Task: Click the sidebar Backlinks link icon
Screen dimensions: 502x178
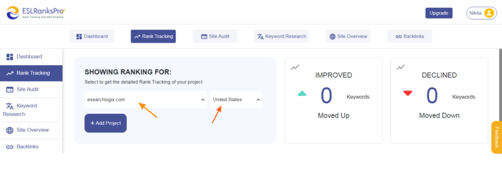Action: tap(10, 147)
